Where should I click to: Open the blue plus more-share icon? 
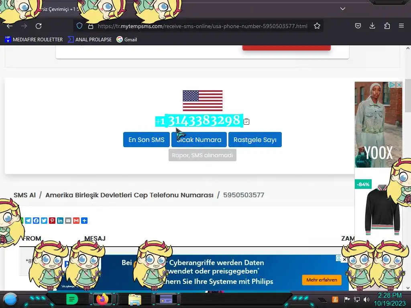coord(84,221)
